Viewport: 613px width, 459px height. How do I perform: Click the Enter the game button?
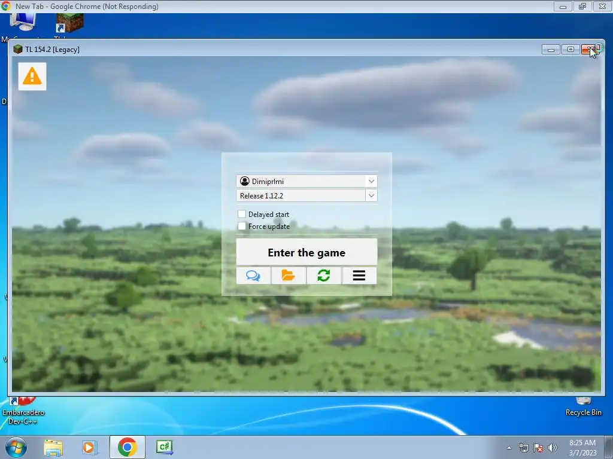point(306,252)
